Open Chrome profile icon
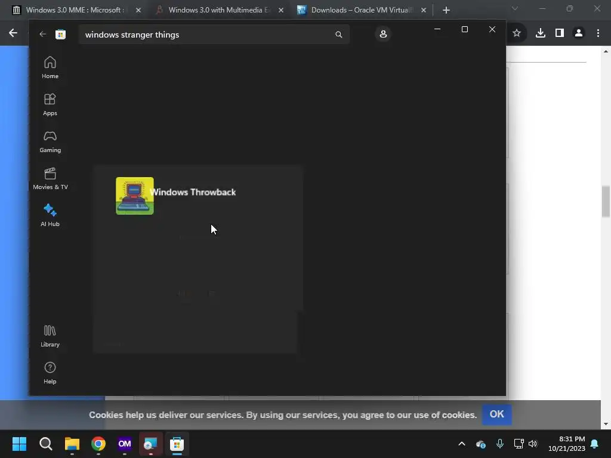 point(579,33)
